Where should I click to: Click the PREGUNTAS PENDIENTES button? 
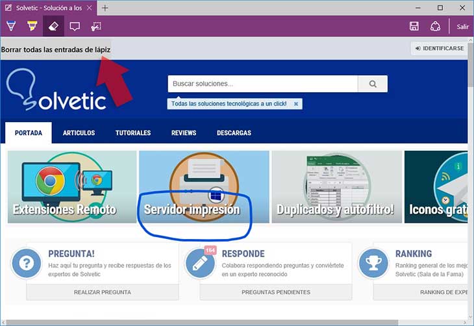click(x=276, y=292)
